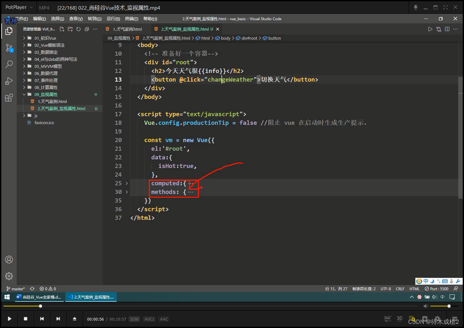Open the 编辑(E) menu

[39, 19]
